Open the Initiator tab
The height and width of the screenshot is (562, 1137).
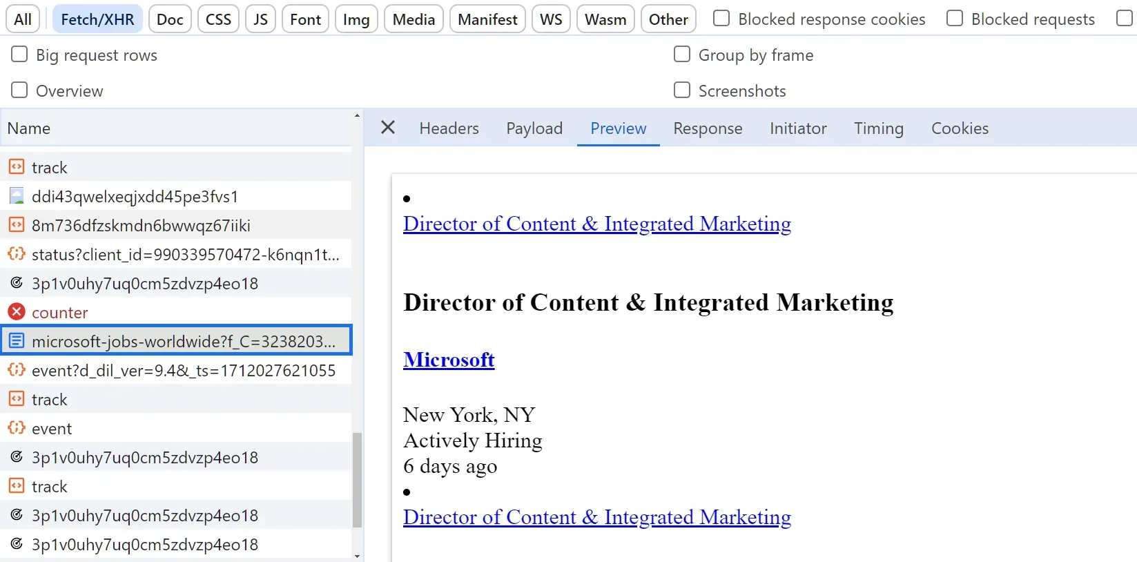798,128
